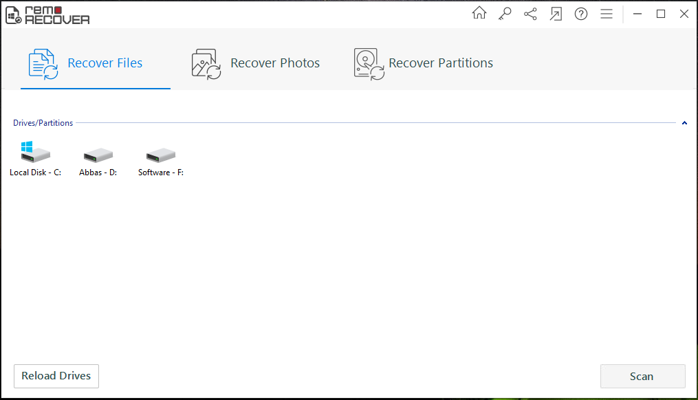Close the Remo Recover window

(x=684, y=14)
